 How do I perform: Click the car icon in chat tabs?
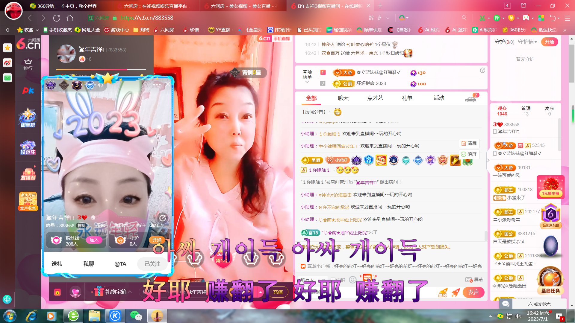(x=470, y=99)
